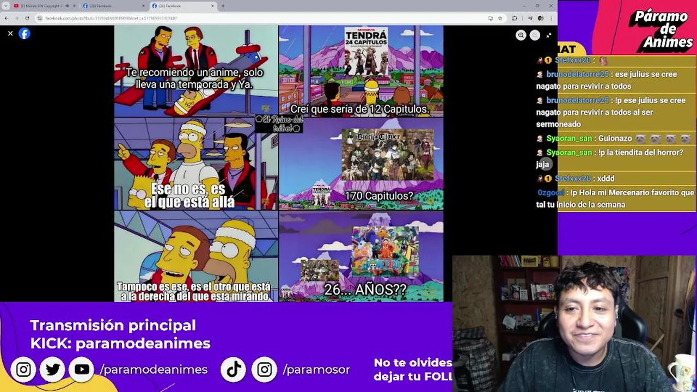The width and height of the screenshot is (697, 392).
Task: Click the TikTok icon in banner
Action: [234, 370]
